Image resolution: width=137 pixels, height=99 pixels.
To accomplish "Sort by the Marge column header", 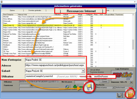I will (x=82, y=15).
